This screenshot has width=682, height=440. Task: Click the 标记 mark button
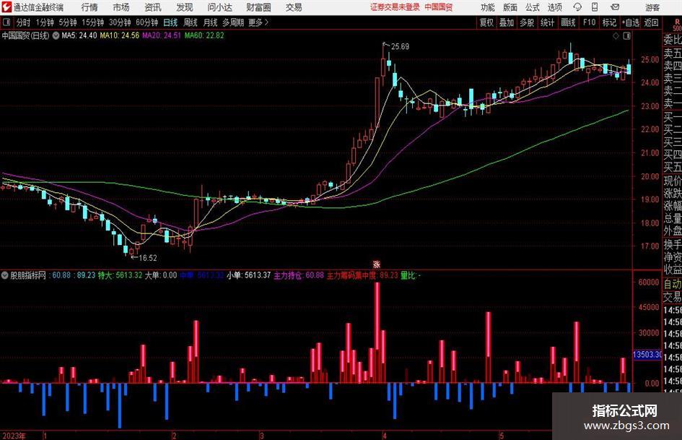[x=609, y=22]
